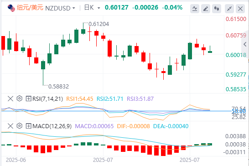Click the RSI3:51.87 value

coord(140,99)
